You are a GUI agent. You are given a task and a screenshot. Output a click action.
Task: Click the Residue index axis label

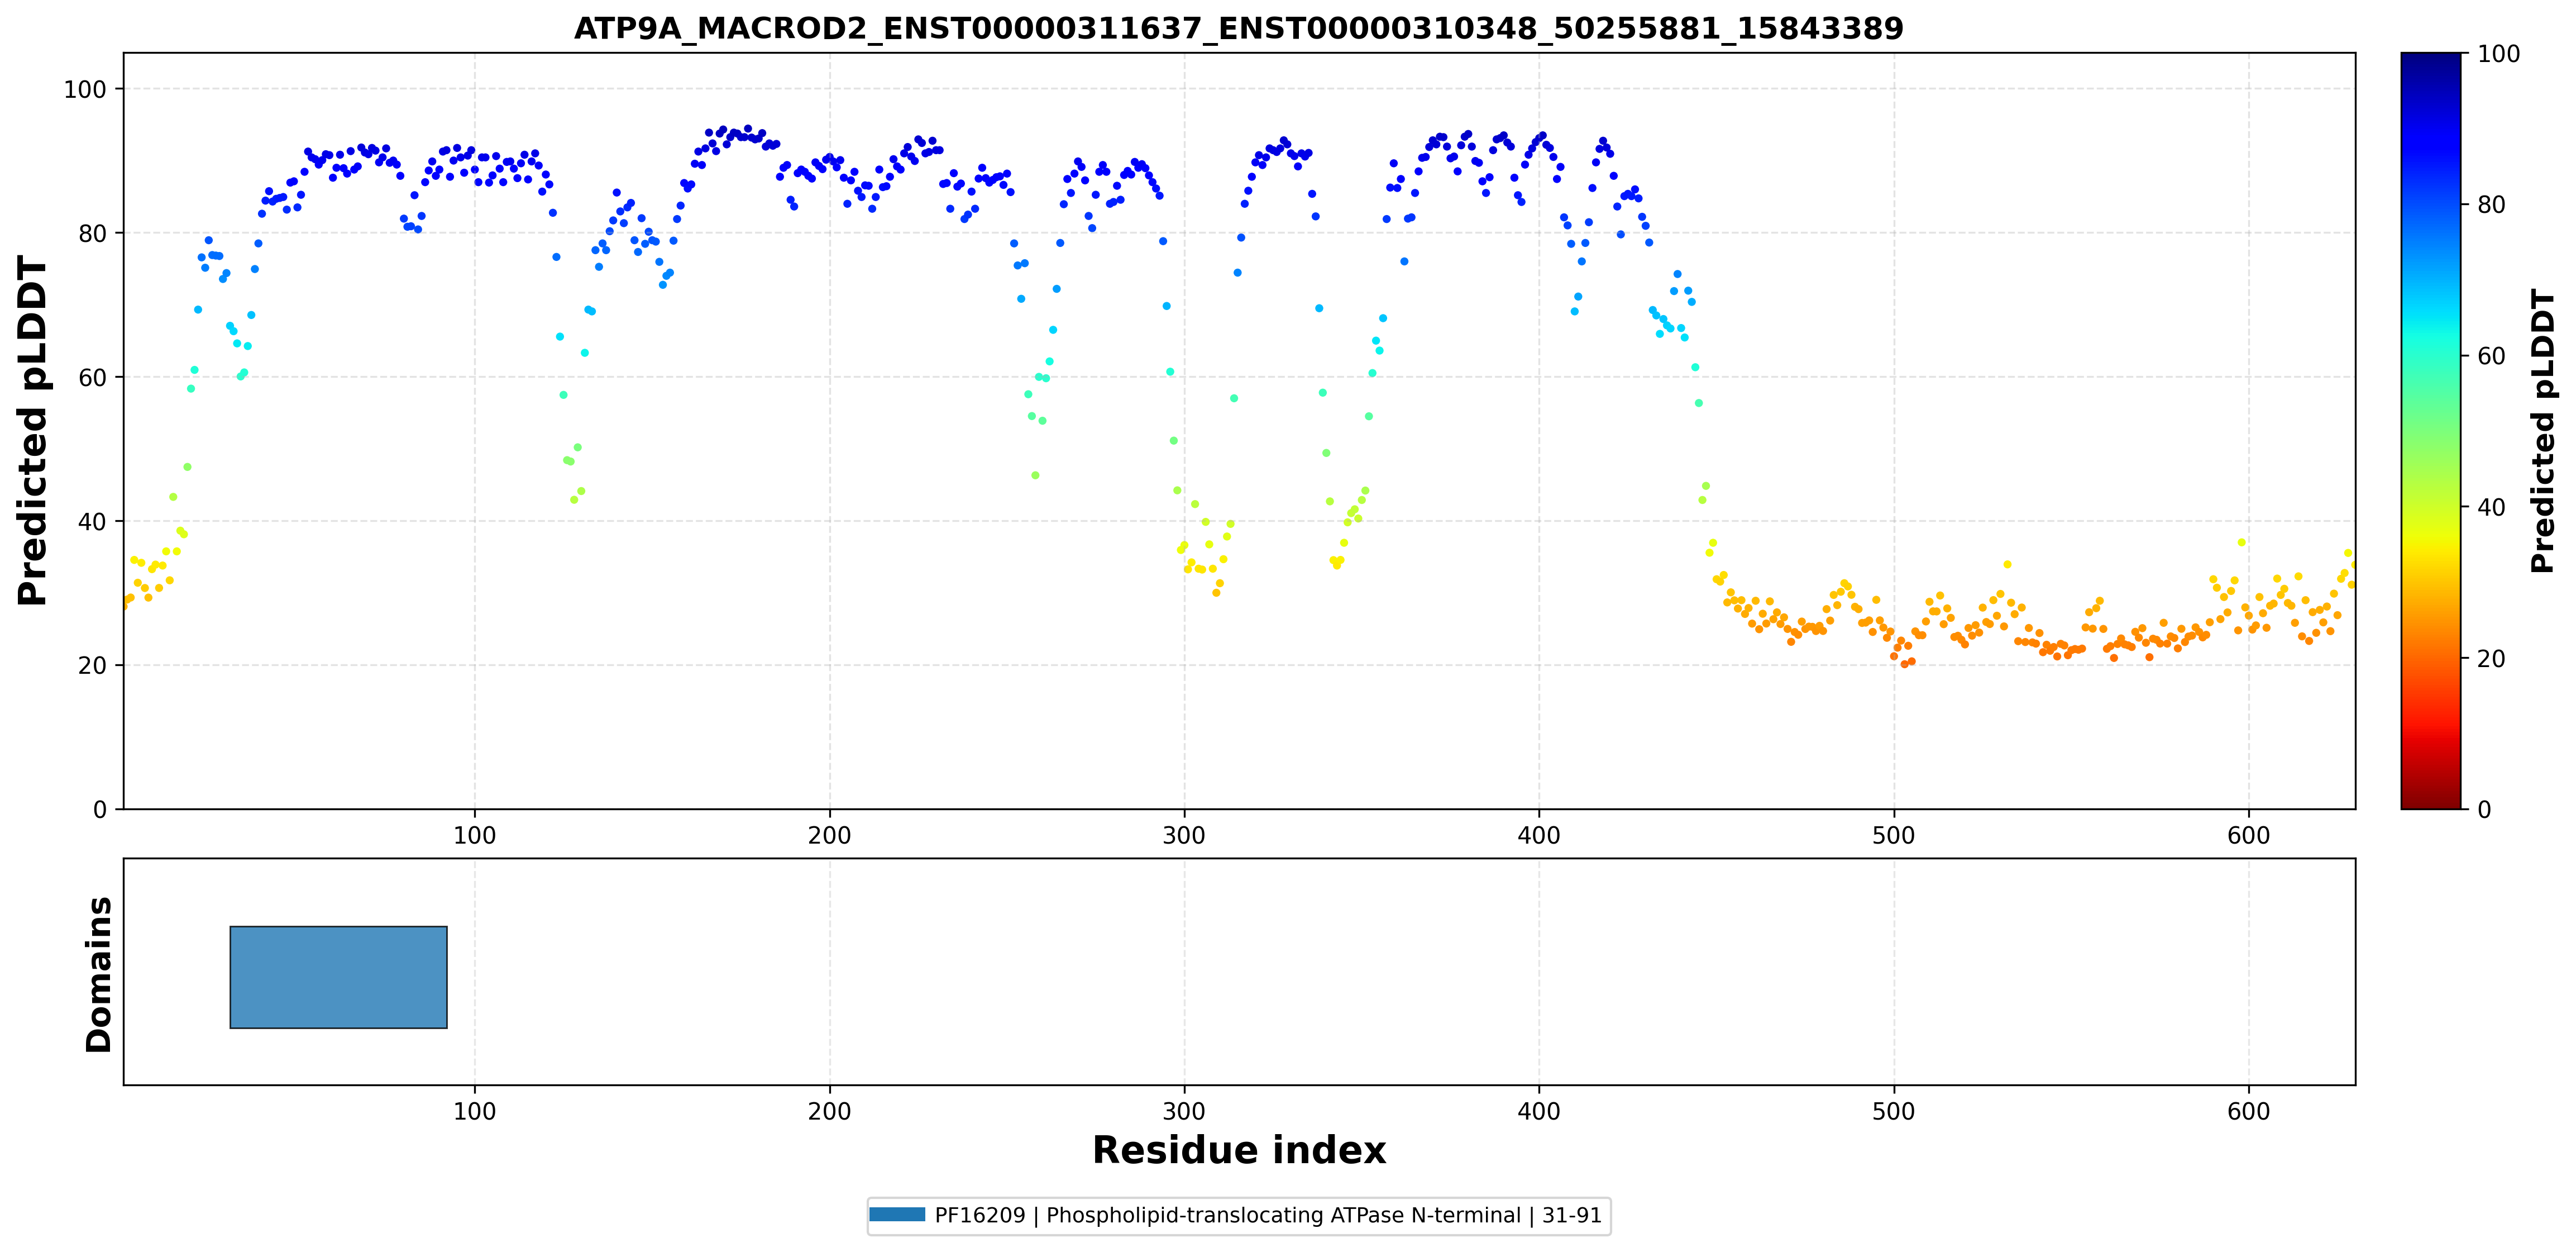click(x=1238, y=1150)
